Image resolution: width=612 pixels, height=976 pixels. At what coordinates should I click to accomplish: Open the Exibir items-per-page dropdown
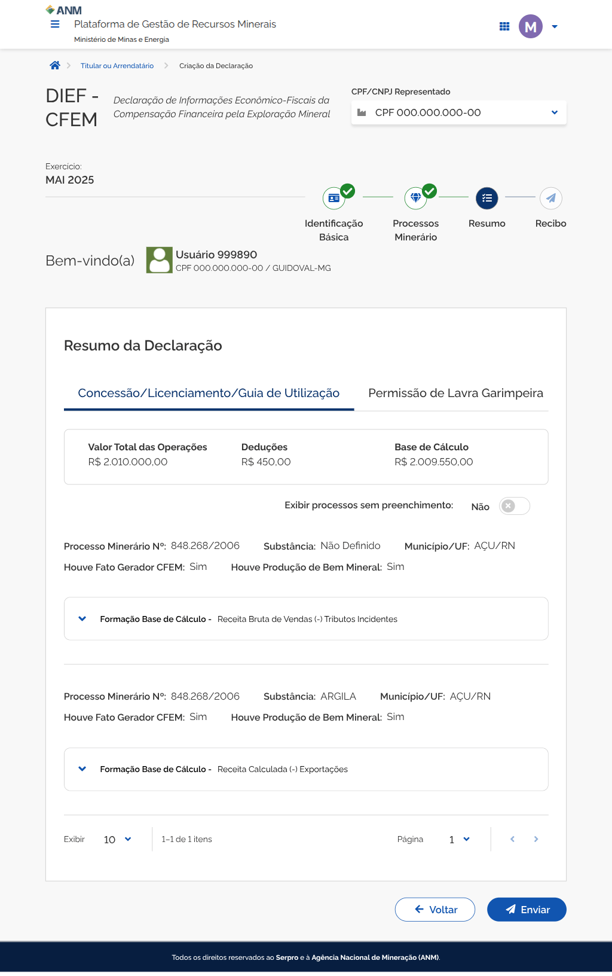pyautogui.click(x=118, y=840)
